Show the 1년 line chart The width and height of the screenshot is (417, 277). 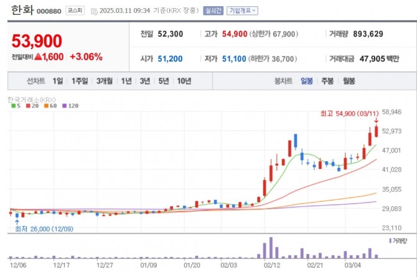(126, 81)
